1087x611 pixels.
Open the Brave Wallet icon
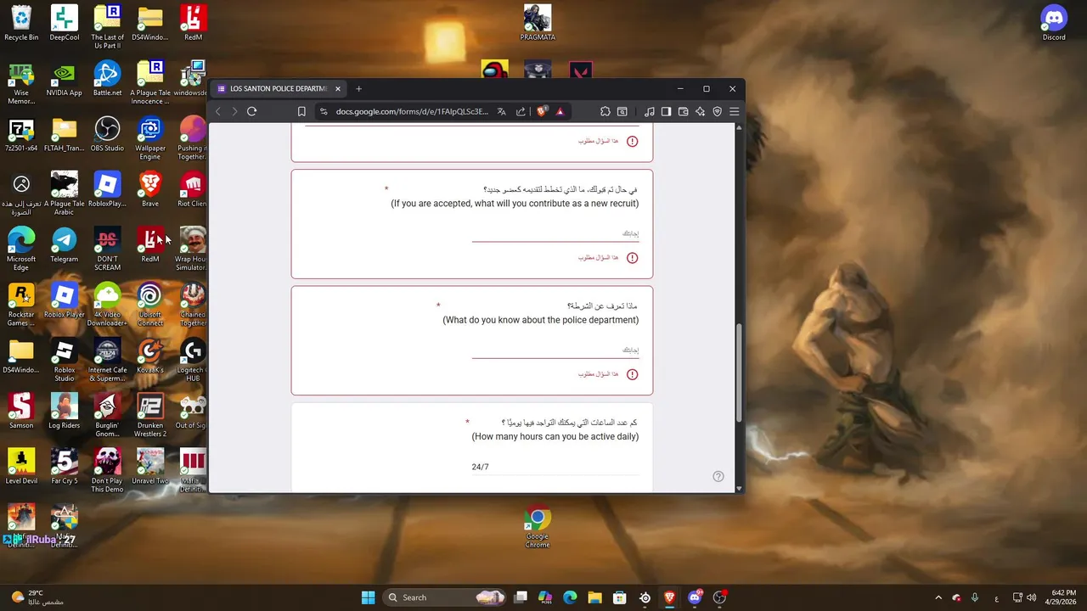coord(684,111)
